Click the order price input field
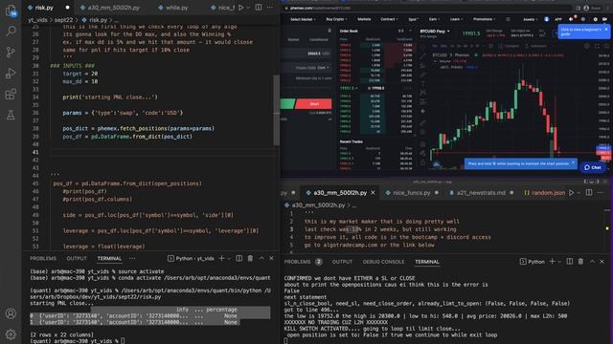Viewport: 613px width, 344px height. point(307,54)
